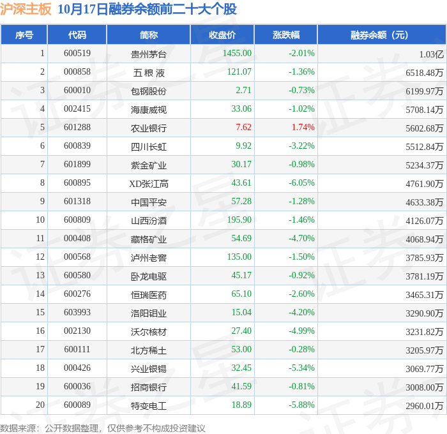Select stock name 沃尔核材

[149, 332]
